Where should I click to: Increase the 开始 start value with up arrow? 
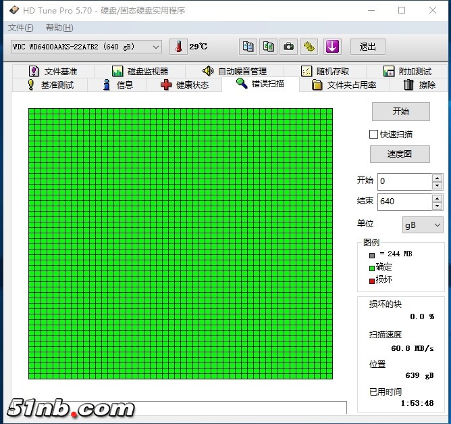coord(437,178)
